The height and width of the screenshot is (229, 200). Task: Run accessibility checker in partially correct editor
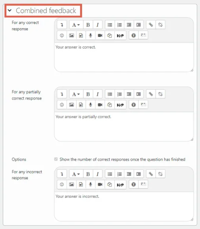pos(134,105)
